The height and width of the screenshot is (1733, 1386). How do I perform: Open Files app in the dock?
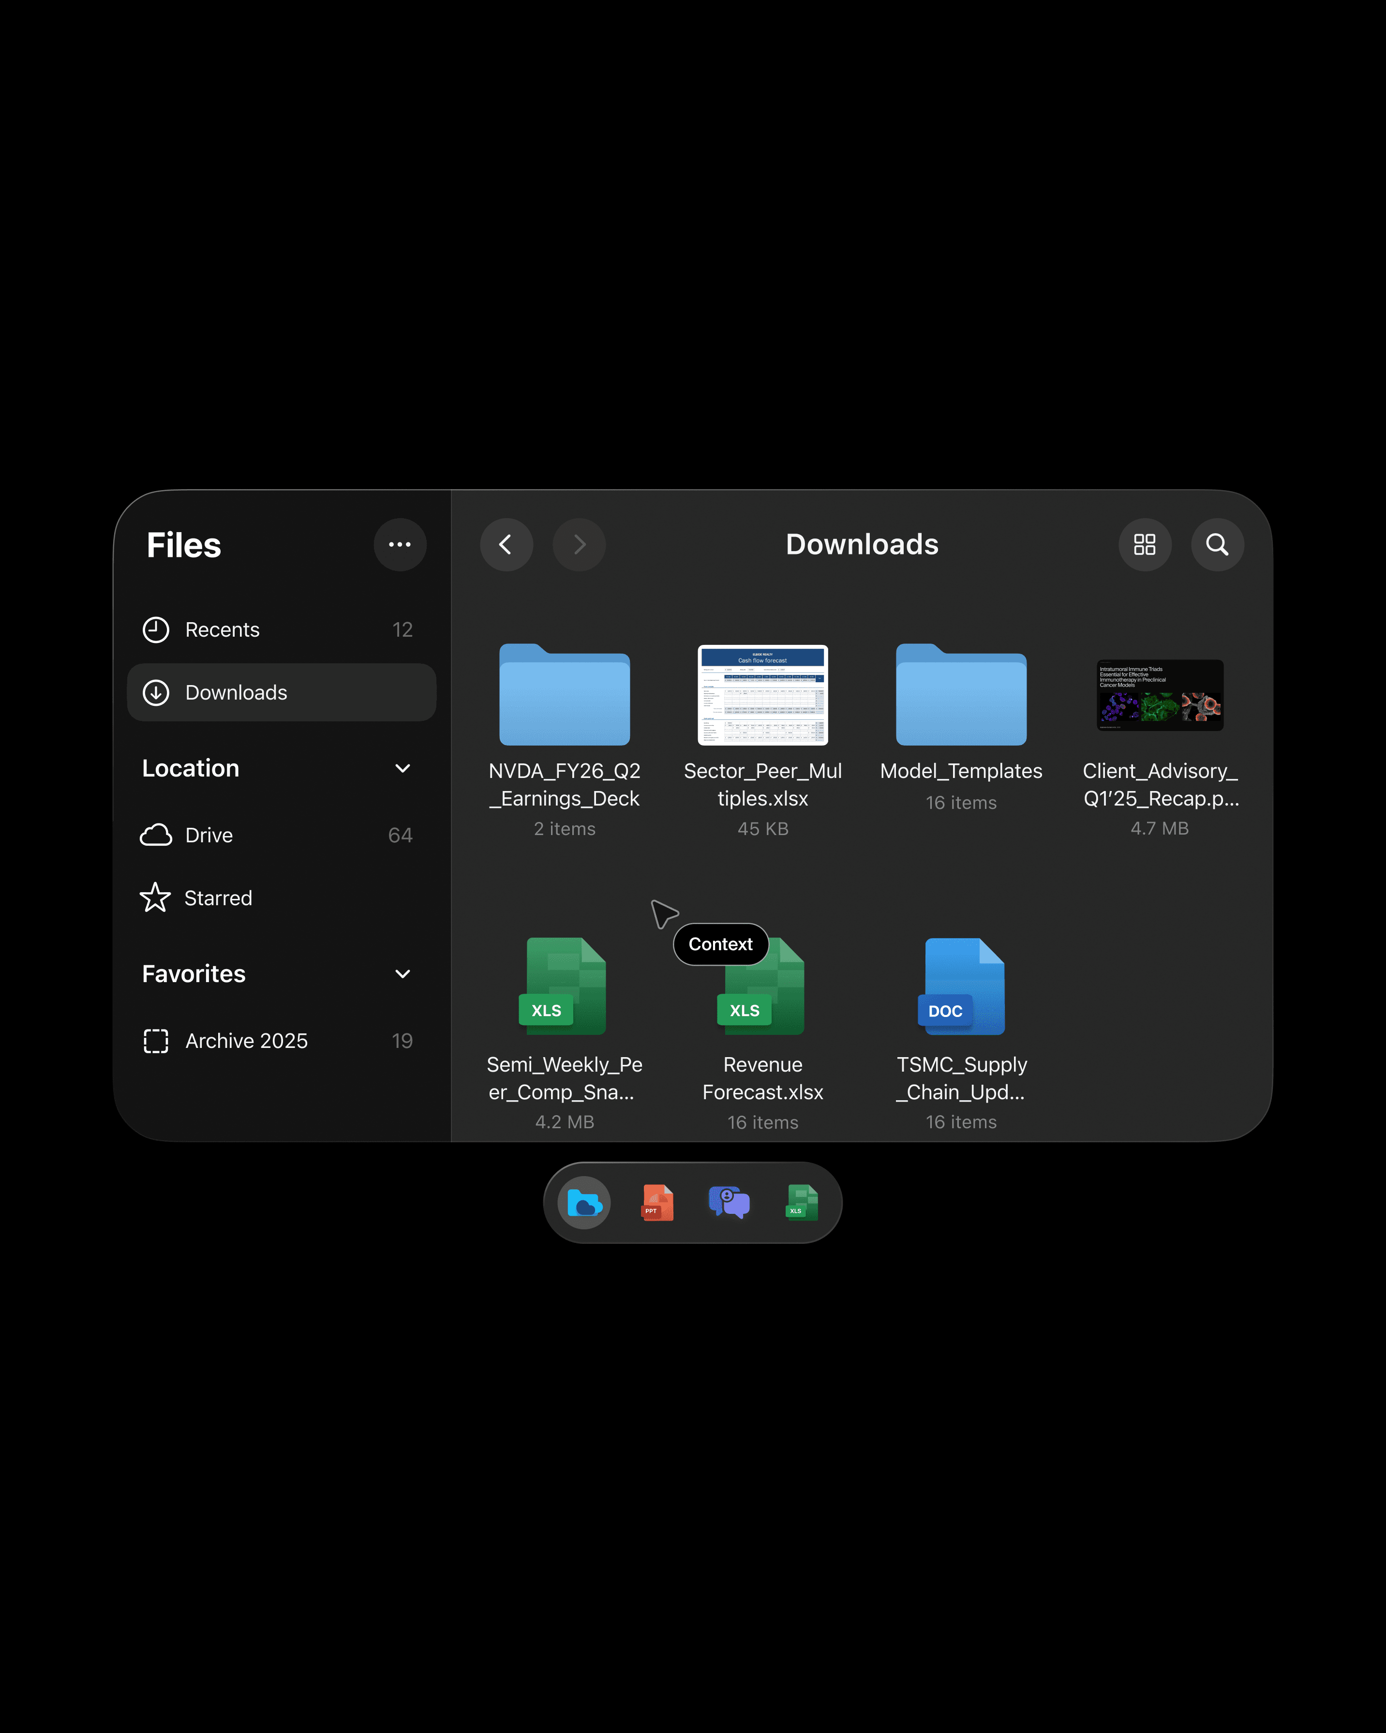click(584, 1203)
